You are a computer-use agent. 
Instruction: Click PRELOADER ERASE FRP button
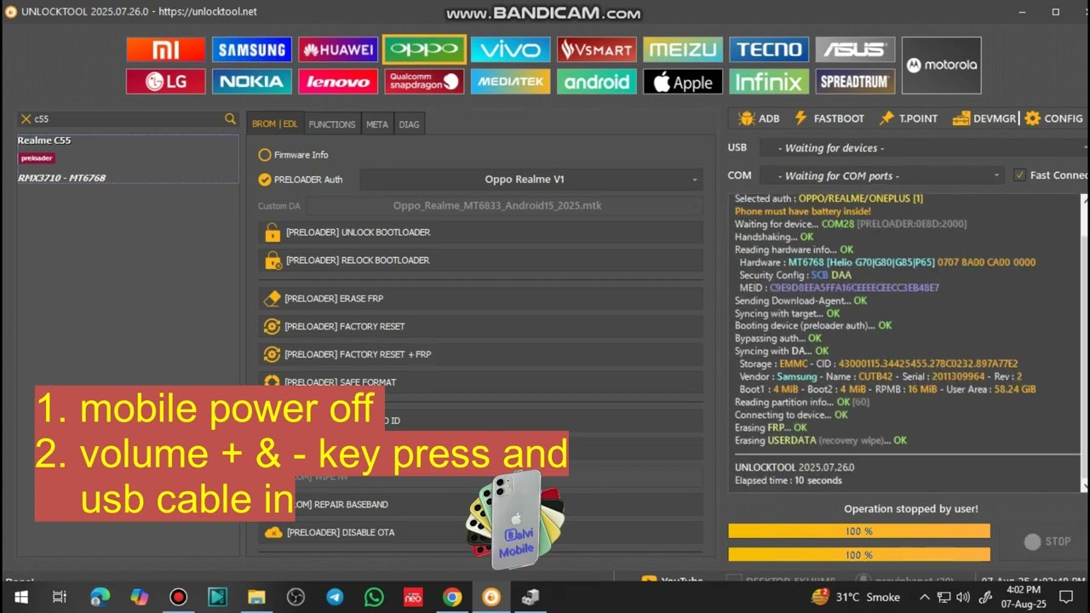click(x=481, y=299)
